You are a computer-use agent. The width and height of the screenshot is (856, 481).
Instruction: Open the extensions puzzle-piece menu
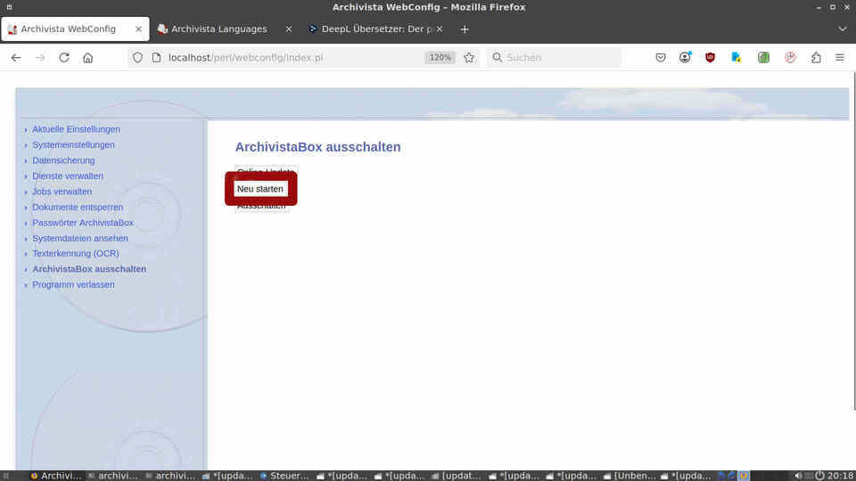tap(816, 57)
